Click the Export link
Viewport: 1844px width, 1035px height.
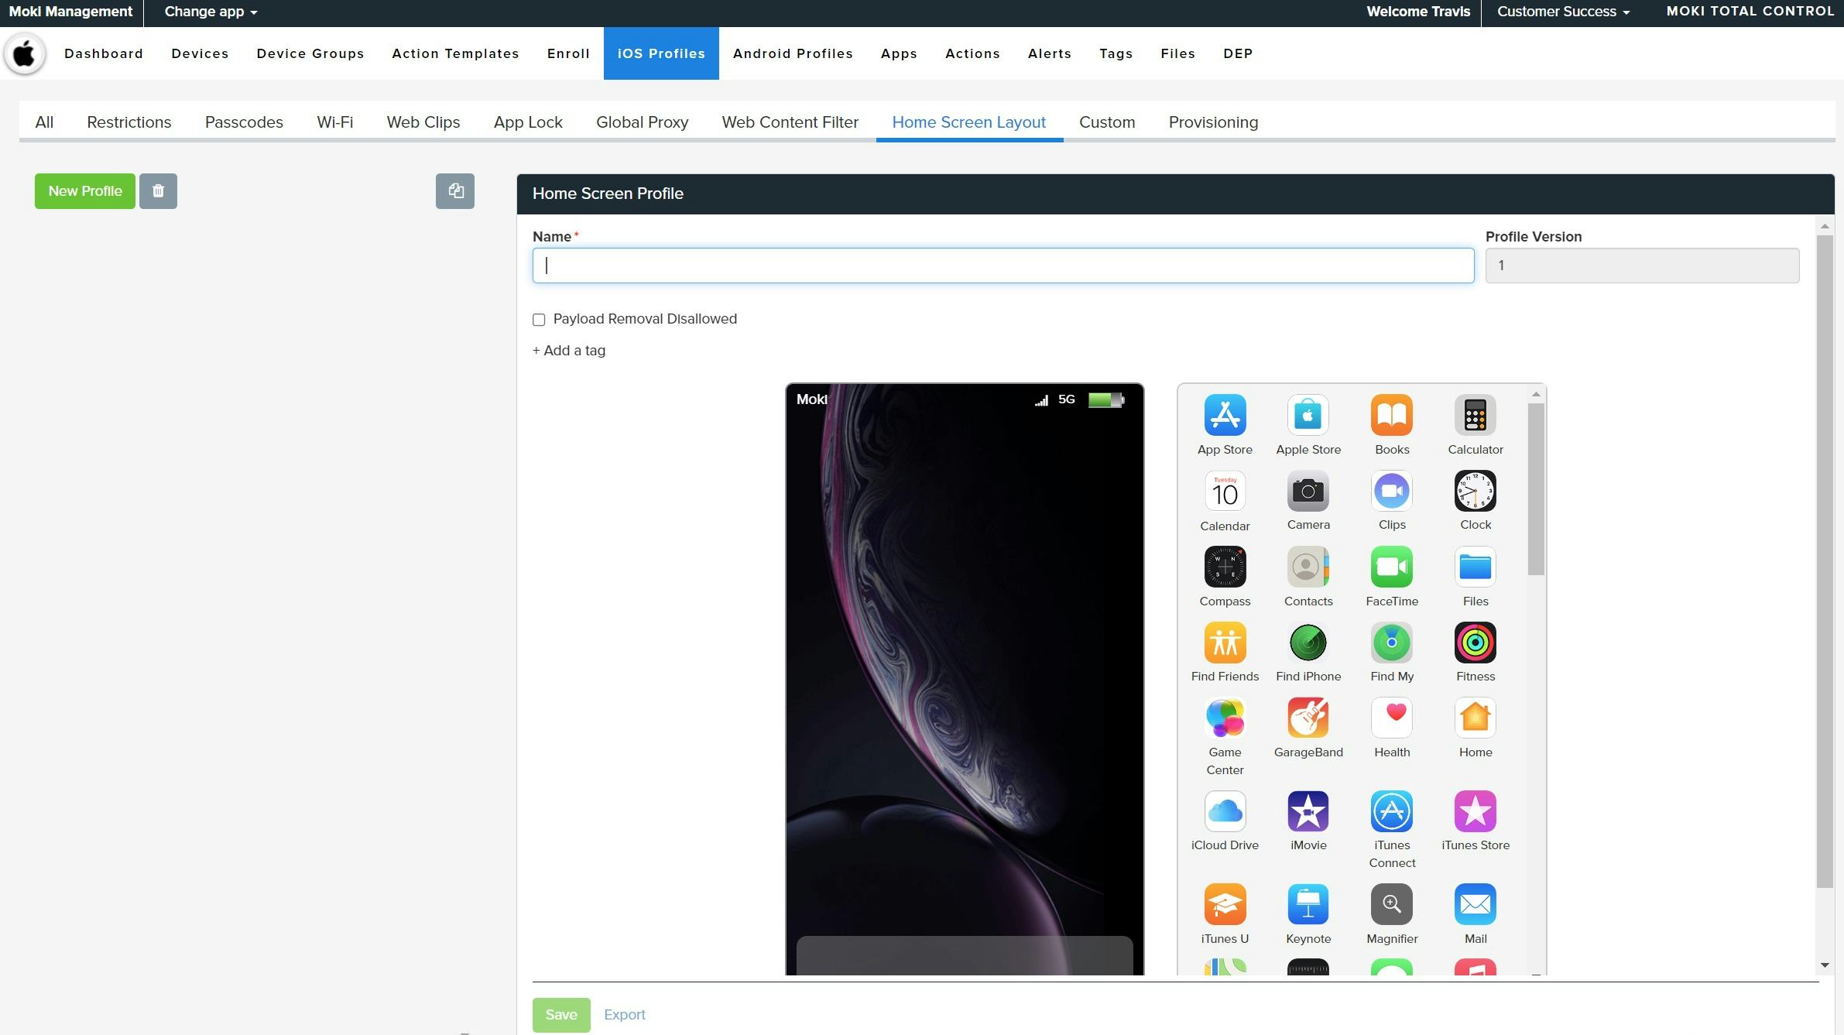pos(624,1014)
